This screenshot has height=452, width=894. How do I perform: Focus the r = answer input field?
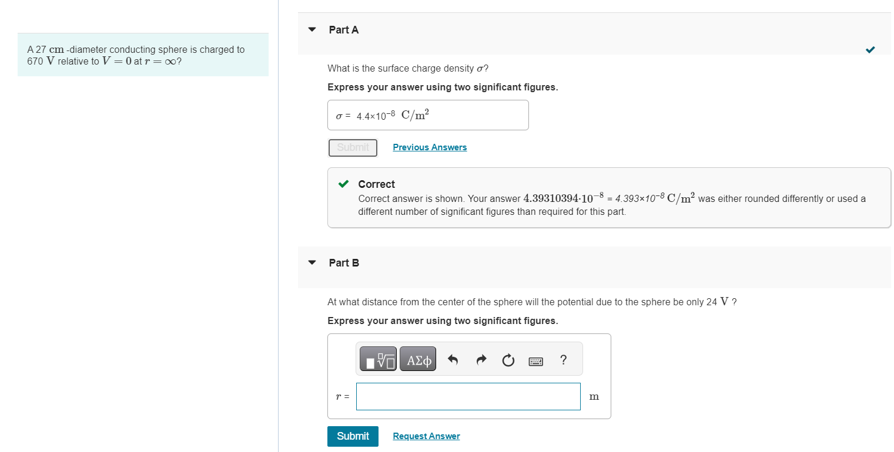pos(468,396)
